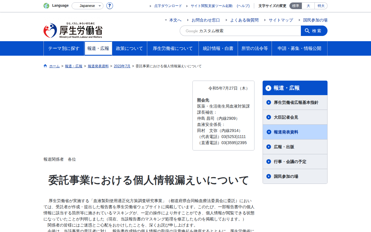Click arrow icon beside 広報・出版
The image size is (371, 232).
(x=269, y=147)
